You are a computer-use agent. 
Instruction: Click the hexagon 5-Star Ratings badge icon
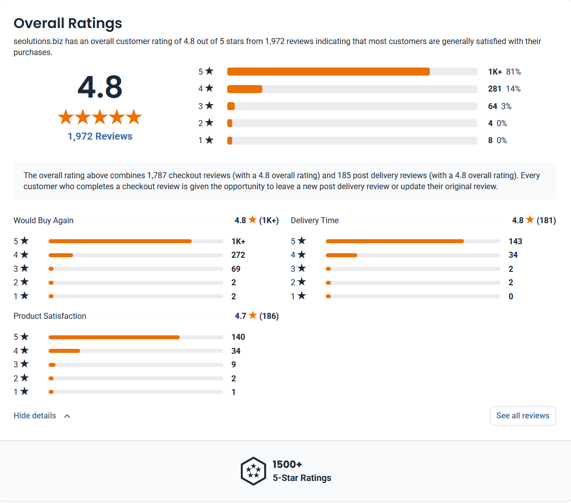(x=253, y=471)
